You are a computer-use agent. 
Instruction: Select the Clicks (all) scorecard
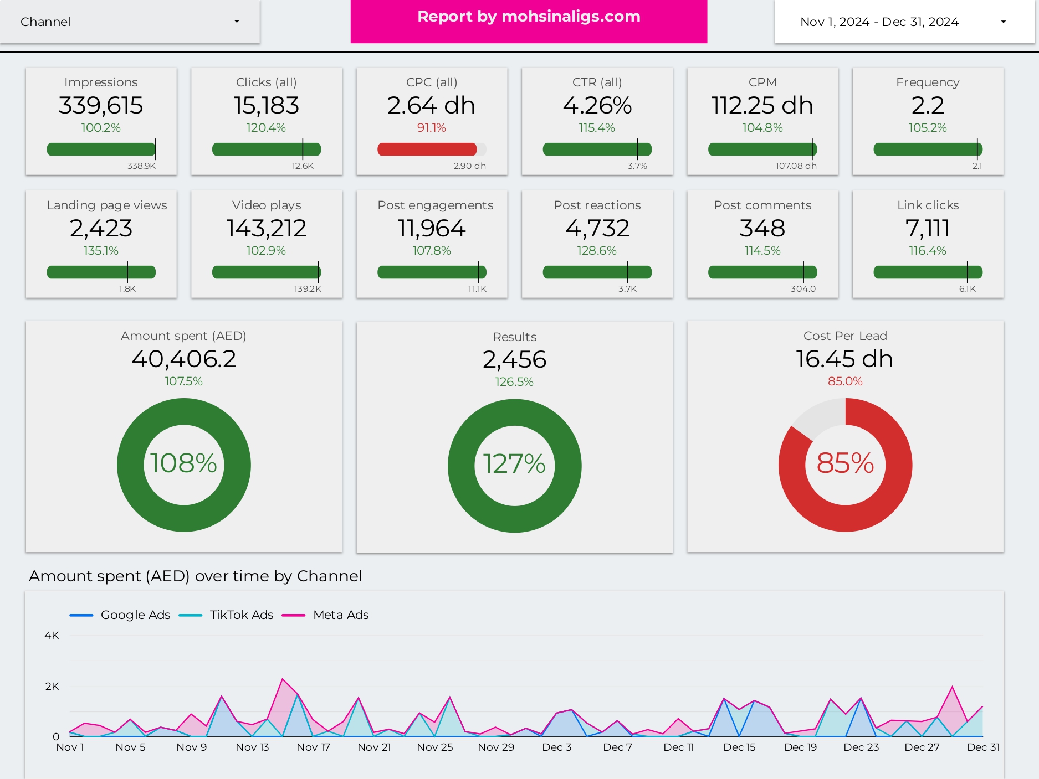pyautogui.click(x=266, y=122)
